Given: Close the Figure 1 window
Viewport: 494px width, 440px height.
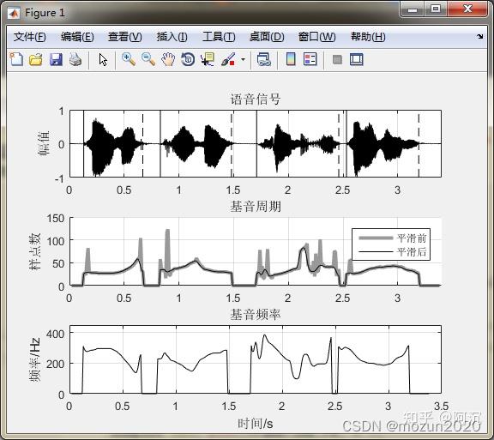Looking at the screenshot, I should pos(467,9).
